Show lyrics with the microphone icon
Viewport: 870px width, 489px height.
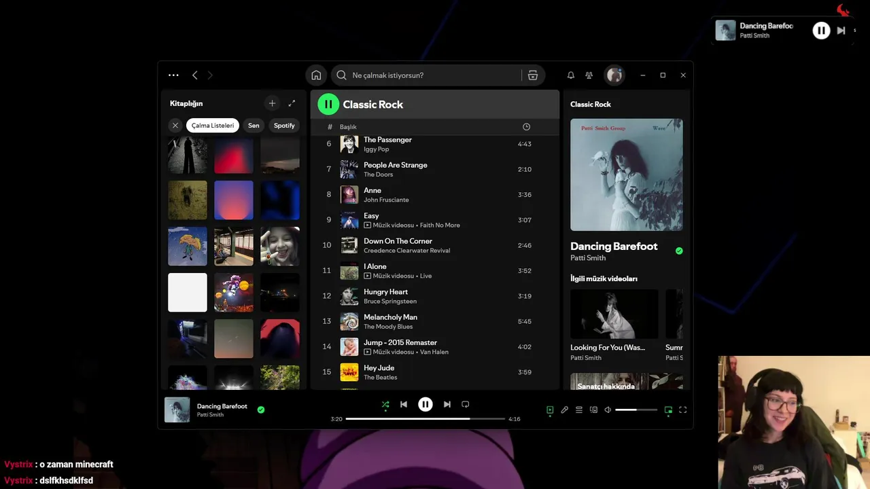click(564, 410)
